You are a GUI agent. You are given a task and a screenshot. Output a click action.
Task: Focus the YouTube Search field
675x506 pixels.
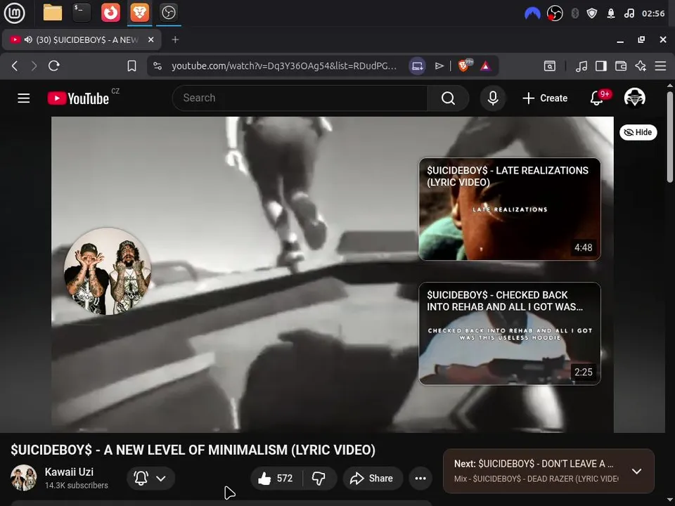(300, 98)
